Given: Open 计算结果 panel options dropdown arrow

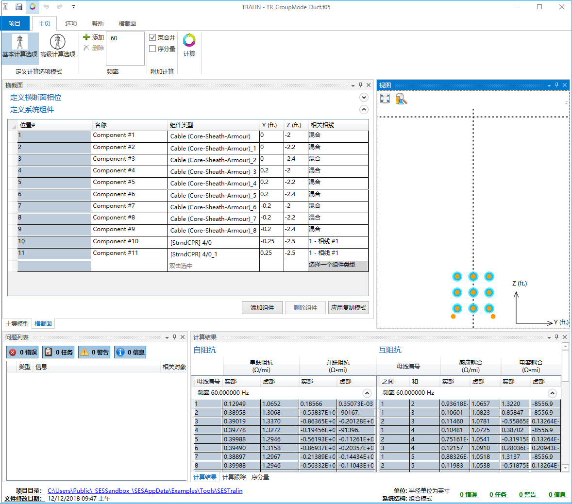Looking at the screenshot, I should [549, 338].
